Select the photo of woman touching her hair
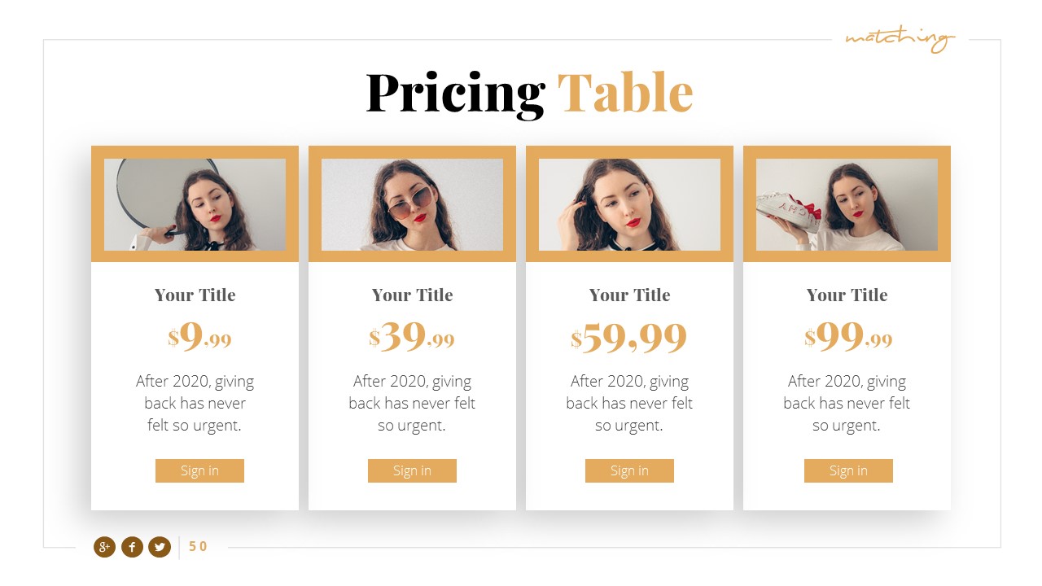The height and width of the screenshot is (586, 1042). (x=629, y=204)
